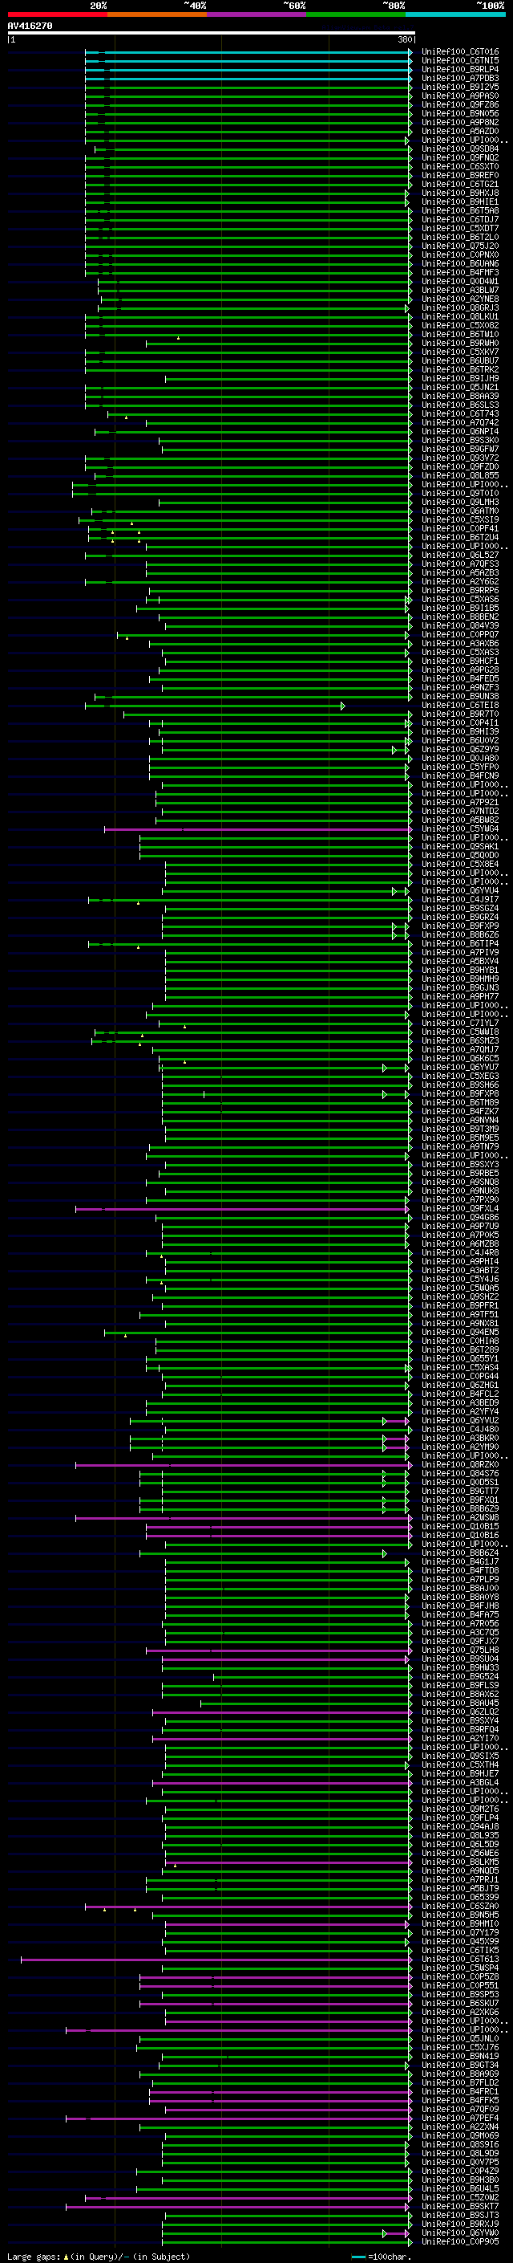Click hit label UniRef100_B4FFK5
This screenshot has width=513, height=2263.
[x=460, y=2101]
